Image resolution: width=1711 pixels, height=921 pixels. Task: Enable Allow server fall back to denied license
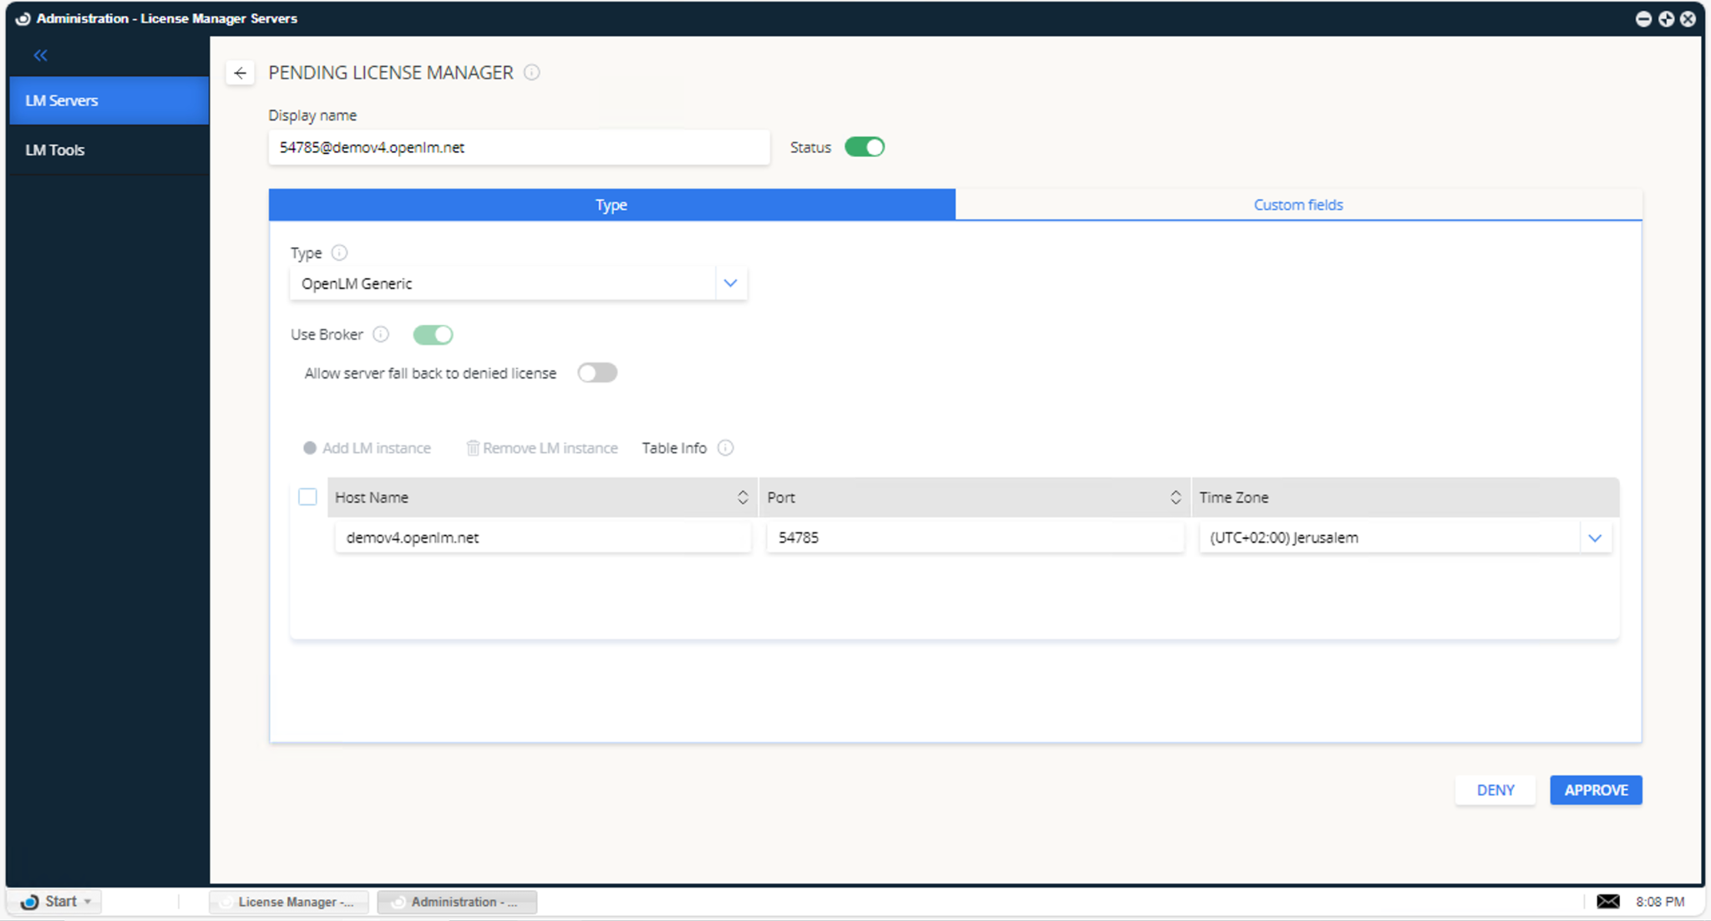[x=597, y=373]
